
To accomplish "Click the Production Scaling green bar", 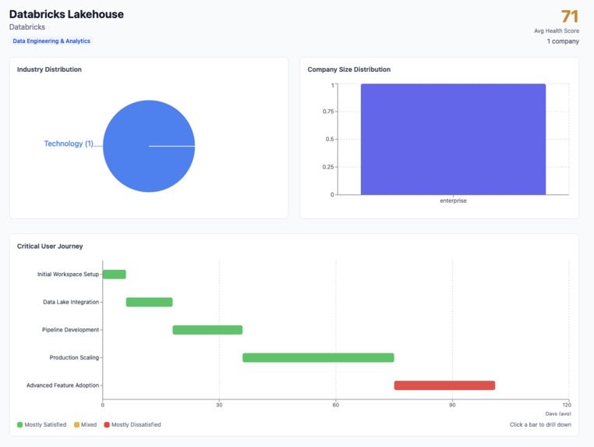I will pos(318,357).
